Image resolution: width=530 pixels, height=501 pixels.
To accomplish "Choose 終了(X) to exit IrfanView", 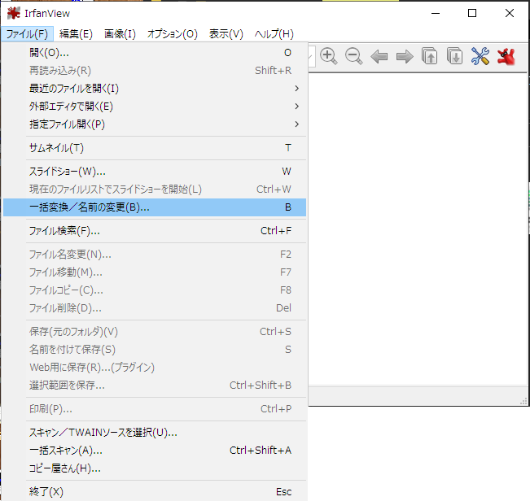I will pyautogui.click(x=155, y=492).
